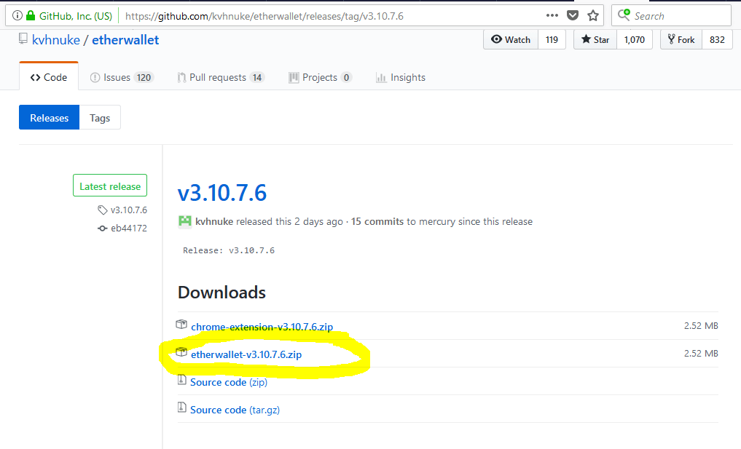The width and height of the screenshot is (741, 449).
Task: Click the package icon beside chrome-extension-v3.10.7.6.zip
Action: coord(181,325)
